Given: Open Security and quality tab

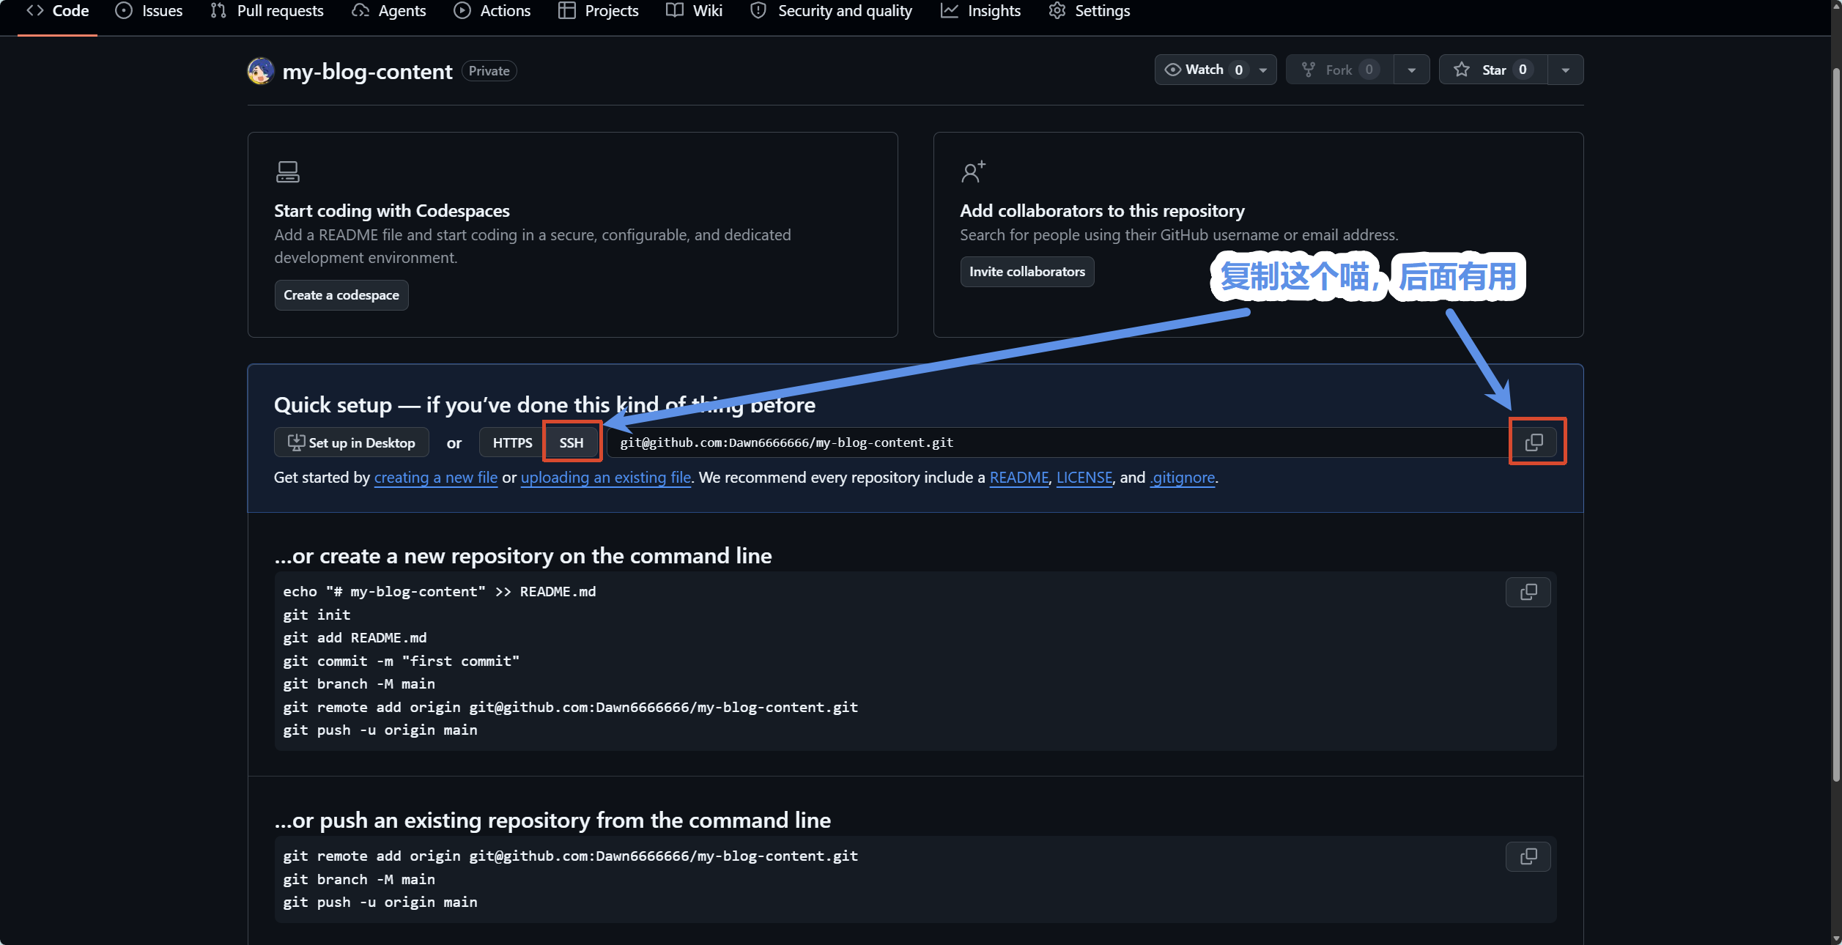Looking at the screenshot, I should tap(831, 11).
